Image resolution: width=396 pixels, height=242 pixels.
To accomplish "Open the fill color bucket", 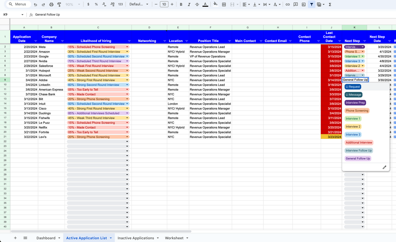I will [215, 4].
